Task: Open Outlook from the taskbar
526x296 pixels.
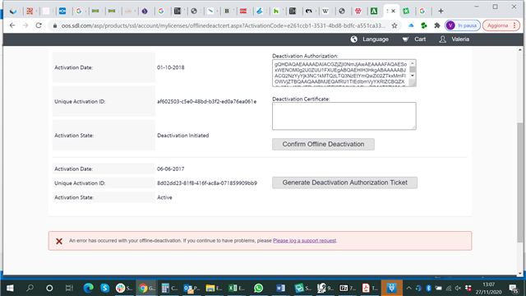Action: click(x=191, y=288)
